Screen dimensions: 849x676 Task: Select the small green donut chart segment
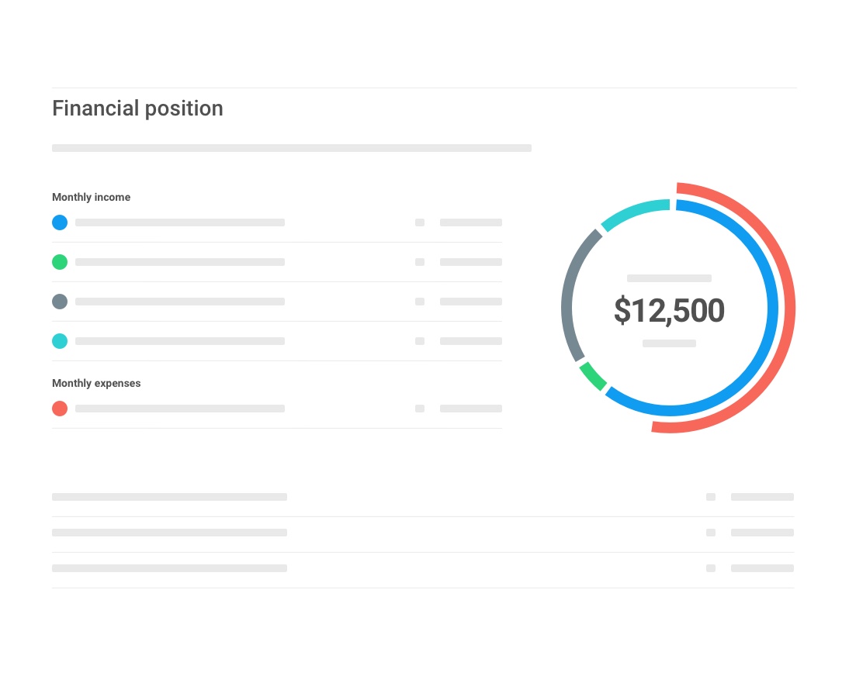[593, 376]
